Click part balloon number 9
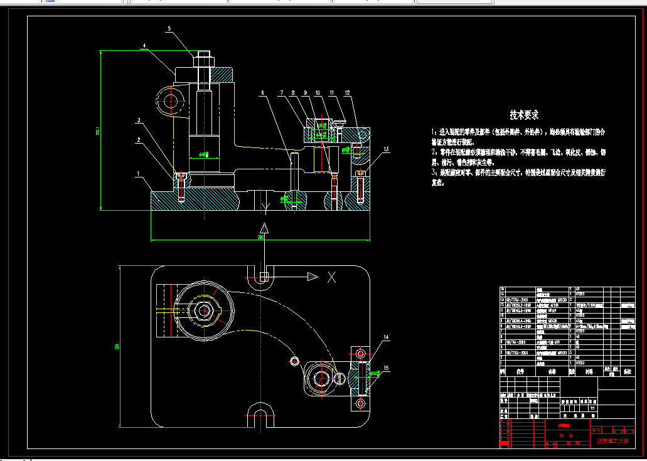647x461 pixels. 306,93
